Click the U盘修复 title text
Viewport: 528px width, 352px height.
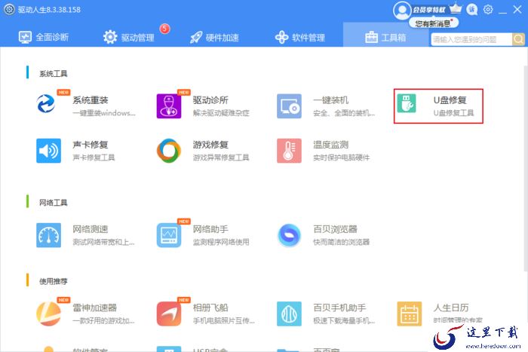pos(450,100)
